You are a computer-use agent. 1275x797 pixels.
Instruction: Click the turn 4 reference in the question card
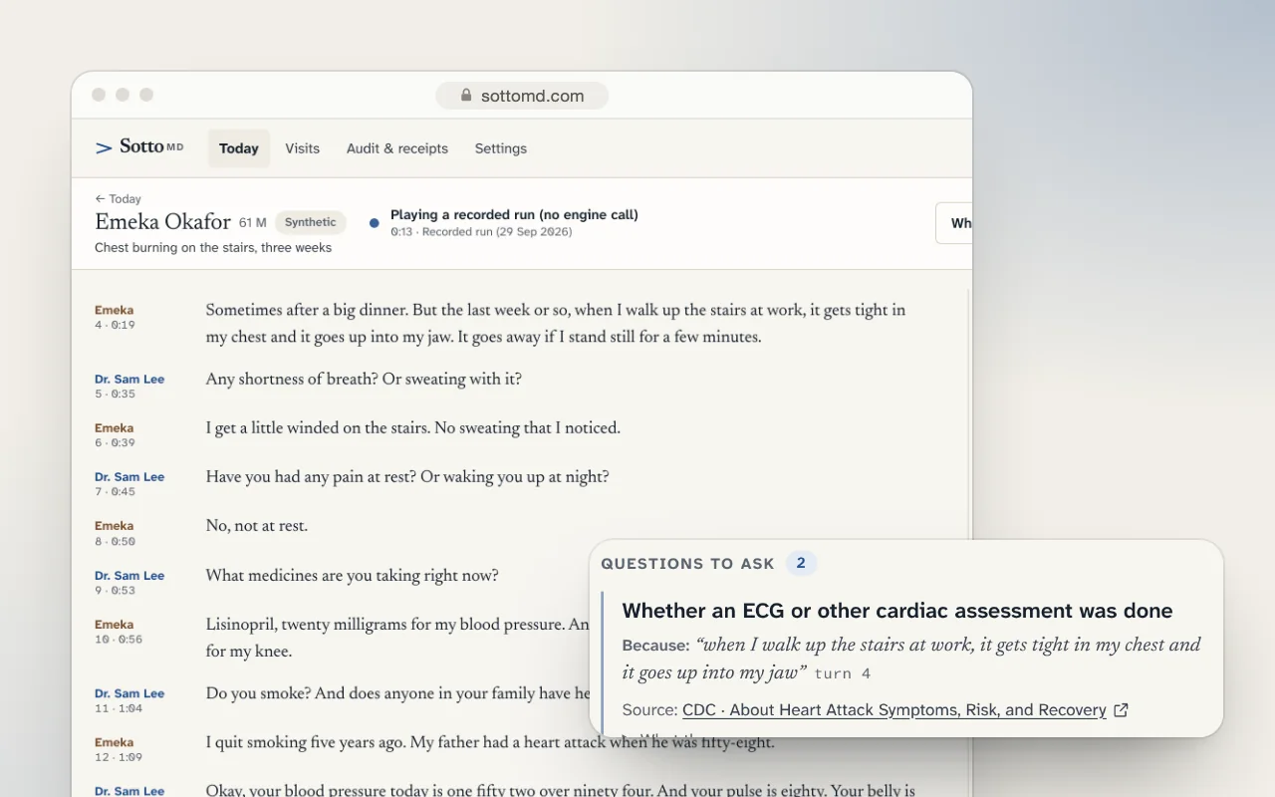click(843, 674)
